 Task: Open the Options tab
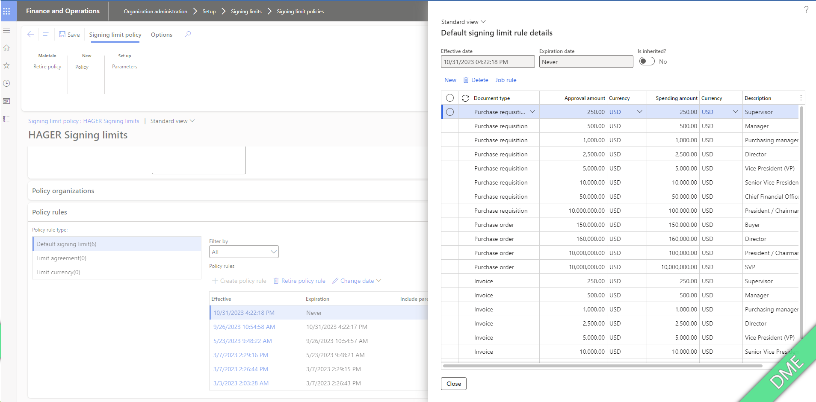tap(162, 35)
